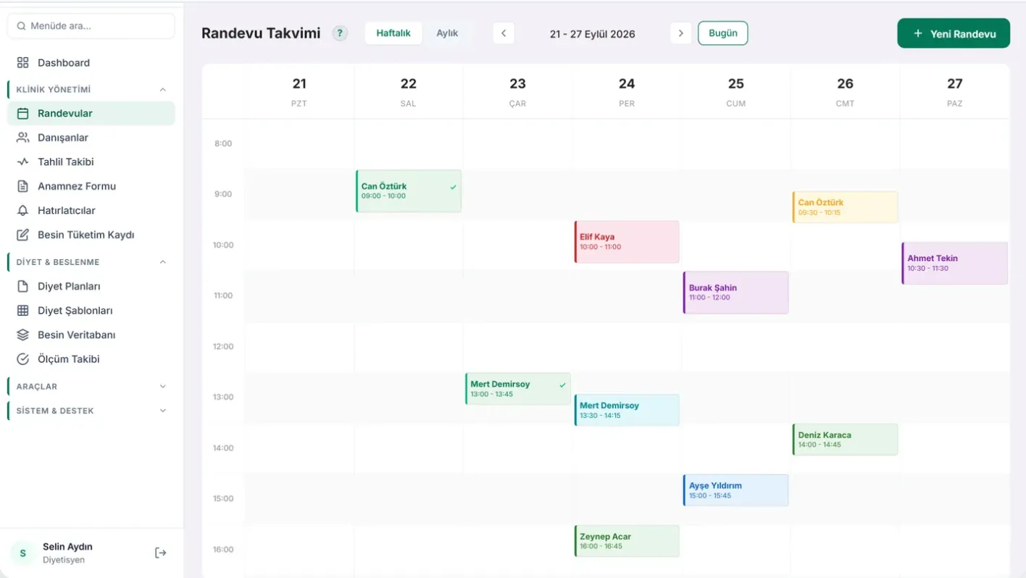This screenshot has height=578, width=1026.
Task: Click the S avatar of Selin Aydın
Action: tap(22, 553)
